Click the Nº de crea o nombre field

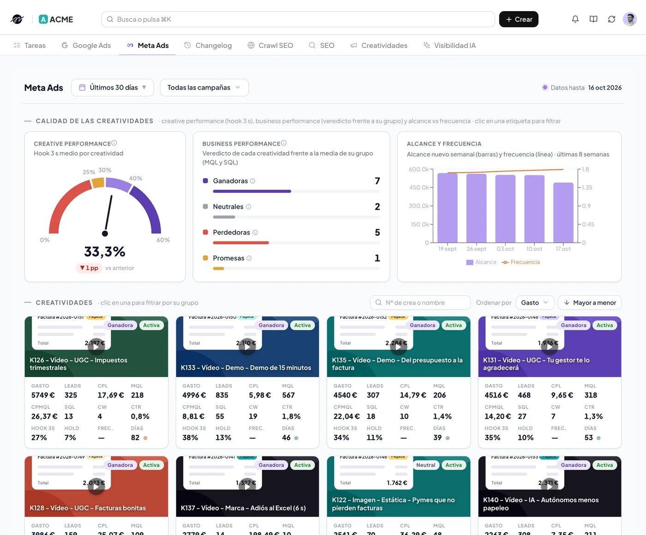click(420, 303)
